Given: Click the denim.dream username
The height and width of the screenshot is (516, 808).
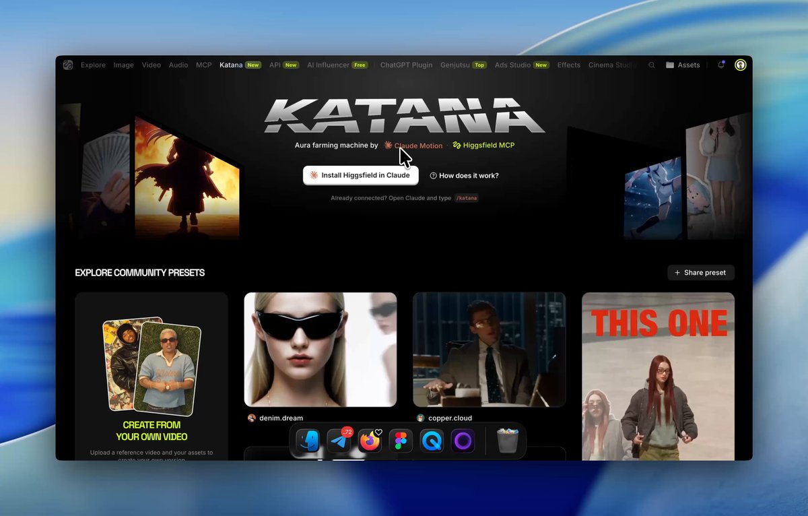Looking at the screenshot, I should coord(281,418).
